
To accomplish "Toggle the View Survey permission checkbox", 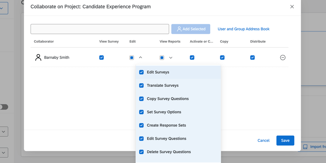I will pos(102,58).
